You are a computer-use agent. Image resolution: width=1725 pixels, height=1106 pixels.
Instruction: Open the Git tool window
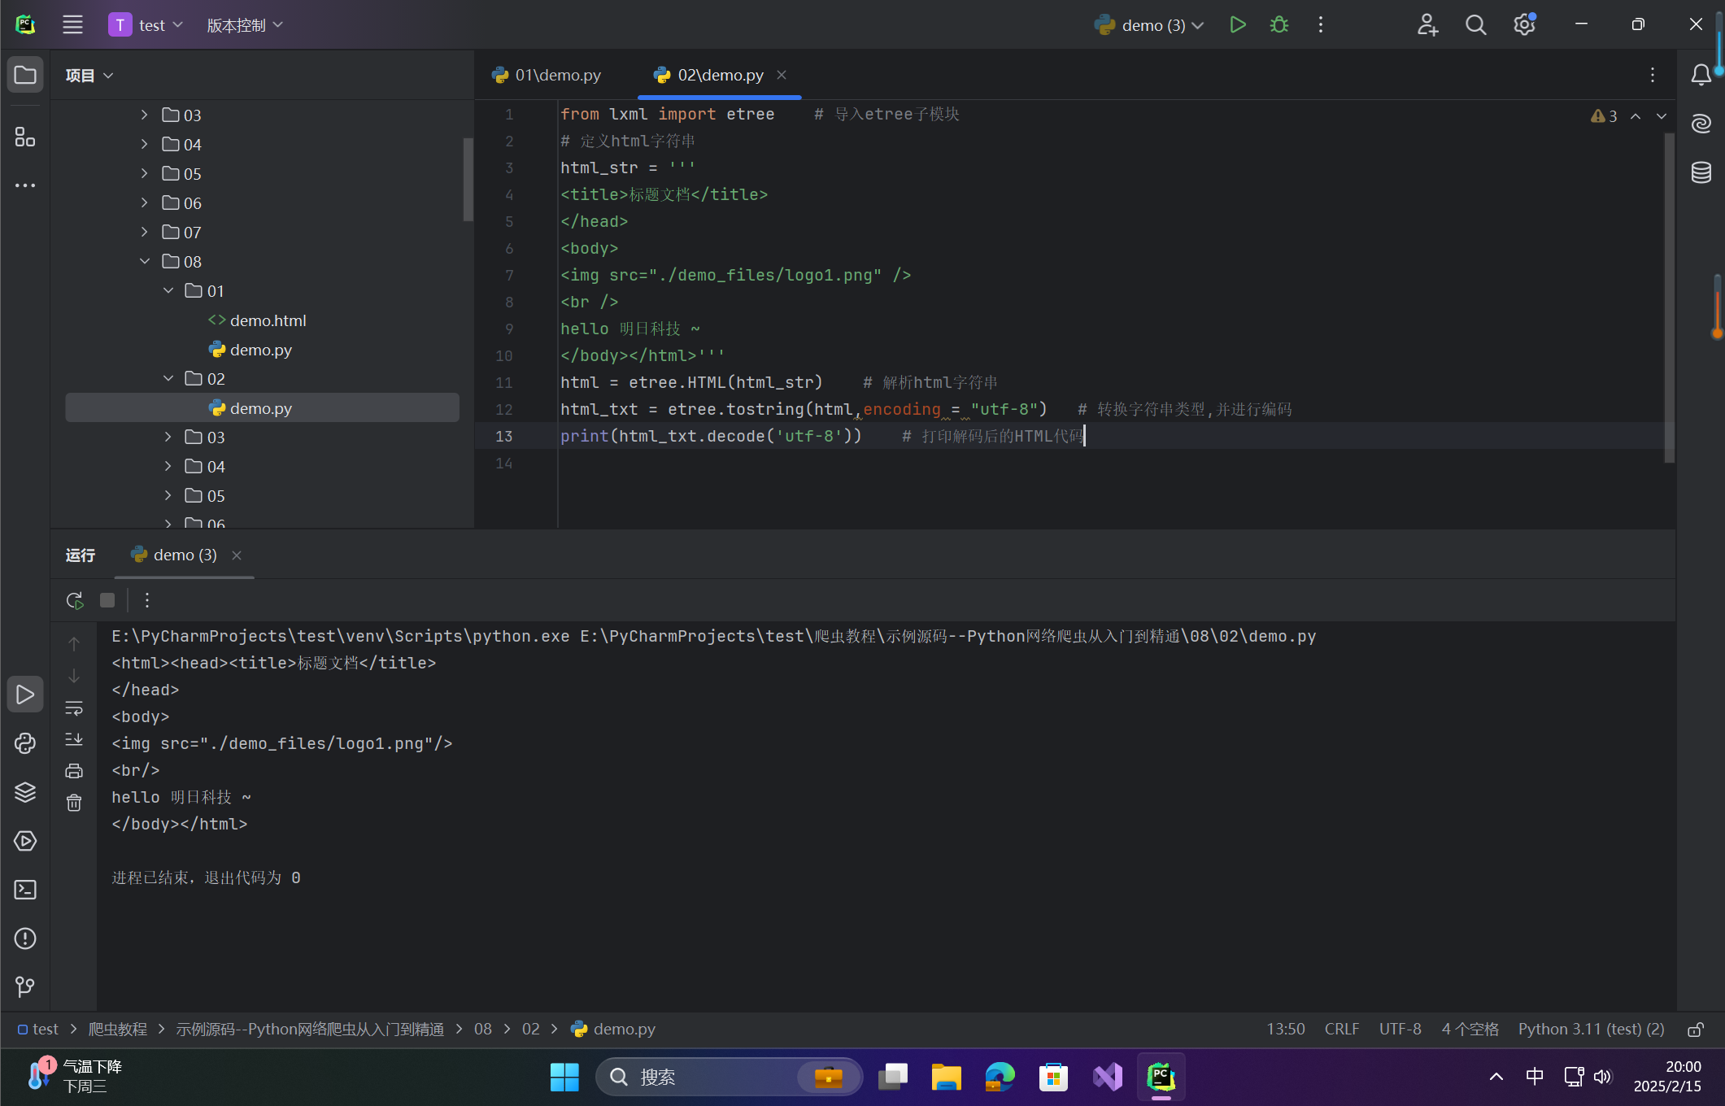point(25,986)
